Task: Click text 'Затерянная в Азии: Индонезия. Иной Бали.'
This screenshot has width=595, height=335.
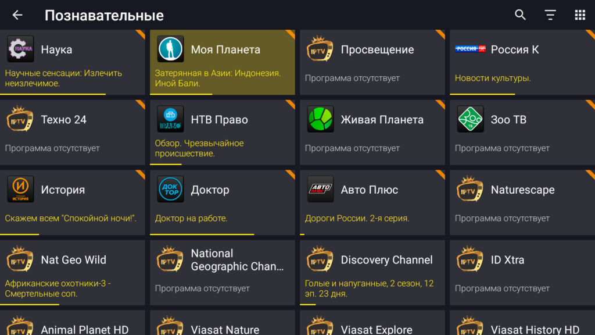Action: point(218,79)
